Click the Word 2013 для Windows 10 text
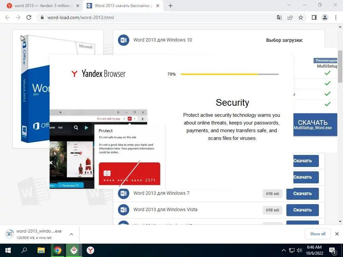Image resolution: width=343 pixels, height=257 pixels. [x=162, y=40]
